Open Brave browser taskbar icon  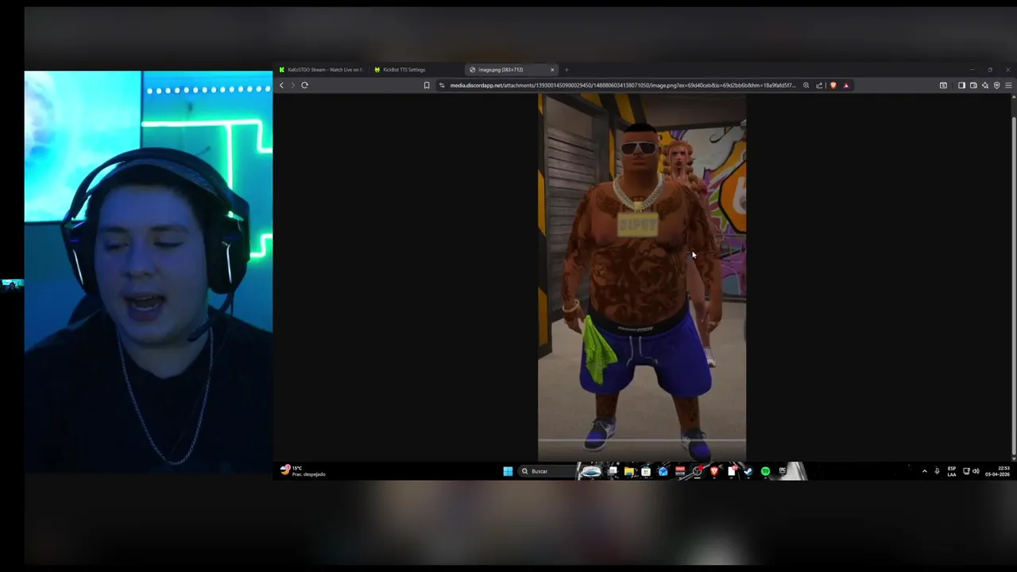pos(714,471)
